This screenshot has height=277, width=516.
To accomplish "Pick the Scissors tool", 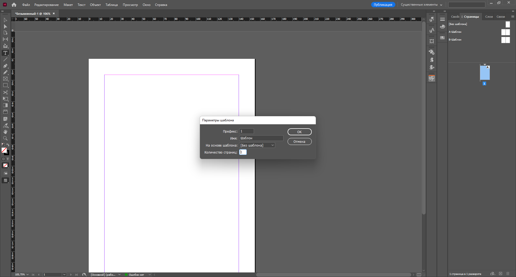I will tap(5, 92).
